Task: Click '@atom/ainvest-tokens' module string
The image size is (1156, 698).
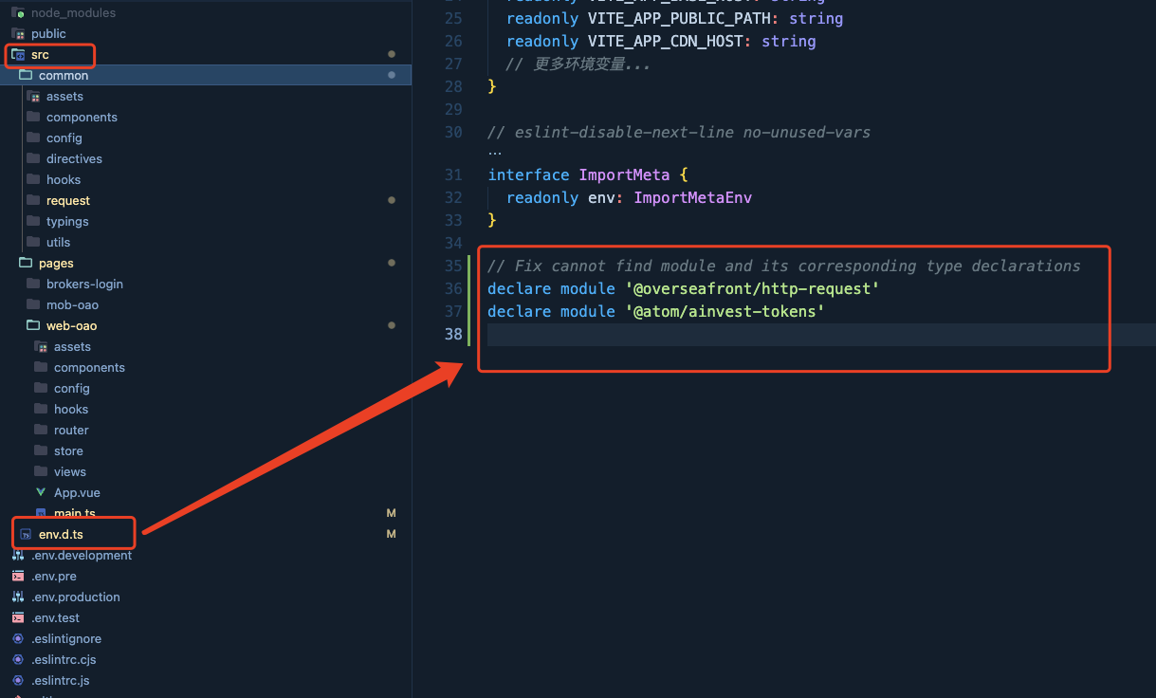Action: [725, 311]
